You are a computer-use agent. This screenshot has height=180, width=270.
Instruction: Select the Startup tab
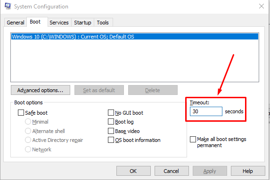(x=82, y=23)
